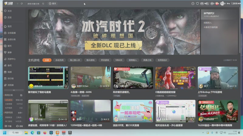Open File Explorer from the taskbar
The image size is (243, 136).
[26, 133]
